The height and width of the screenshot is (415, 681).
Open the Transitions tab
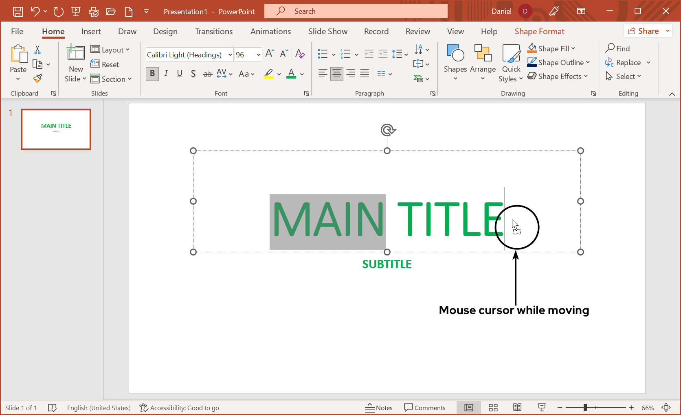[x=213, y=31]
